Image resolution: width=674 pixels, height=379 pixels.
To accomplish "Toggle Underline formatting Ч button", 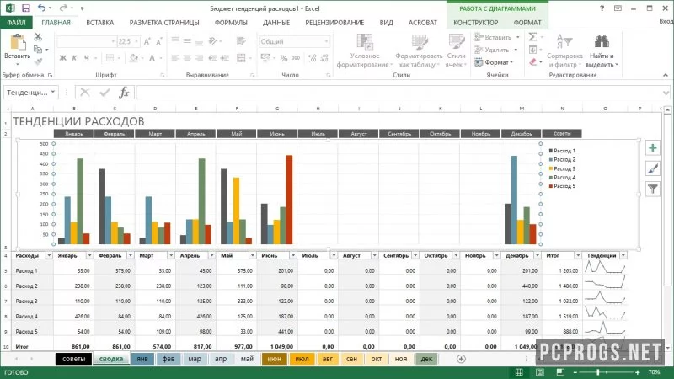I will point(87,58).
